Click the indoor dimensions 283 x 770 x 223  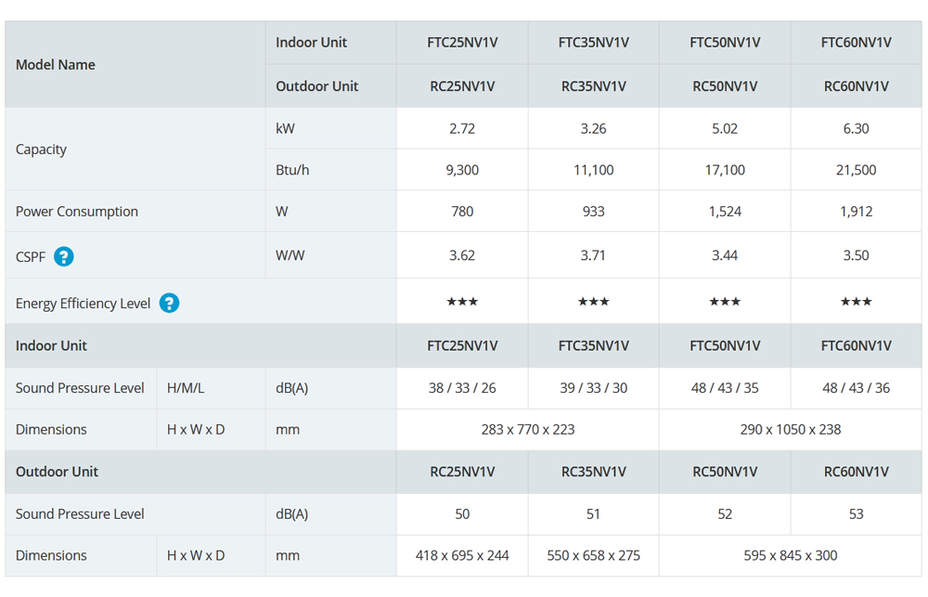[528, 429]
